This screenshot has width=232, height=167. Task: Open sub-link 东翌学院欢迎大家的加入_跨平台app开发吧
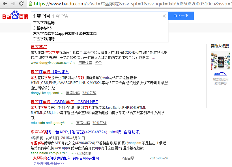(x=66, y=158)
